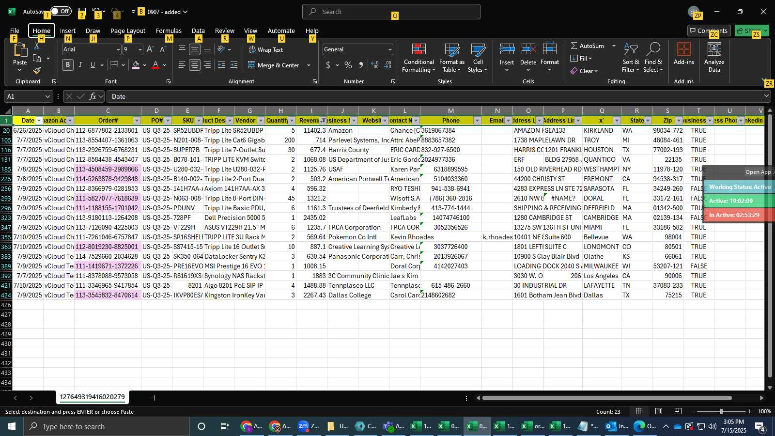Image resolution: width=775 pixels, height=436 pixels.
Task: Open the Order# column filter dropdown
Action: (137, 121)
